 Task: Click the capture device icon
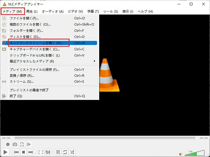4,49
